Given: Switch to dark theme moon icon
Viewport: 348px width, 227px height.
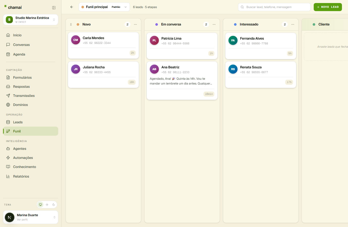Looking at the screenshot, I should [x=53, y=205].
